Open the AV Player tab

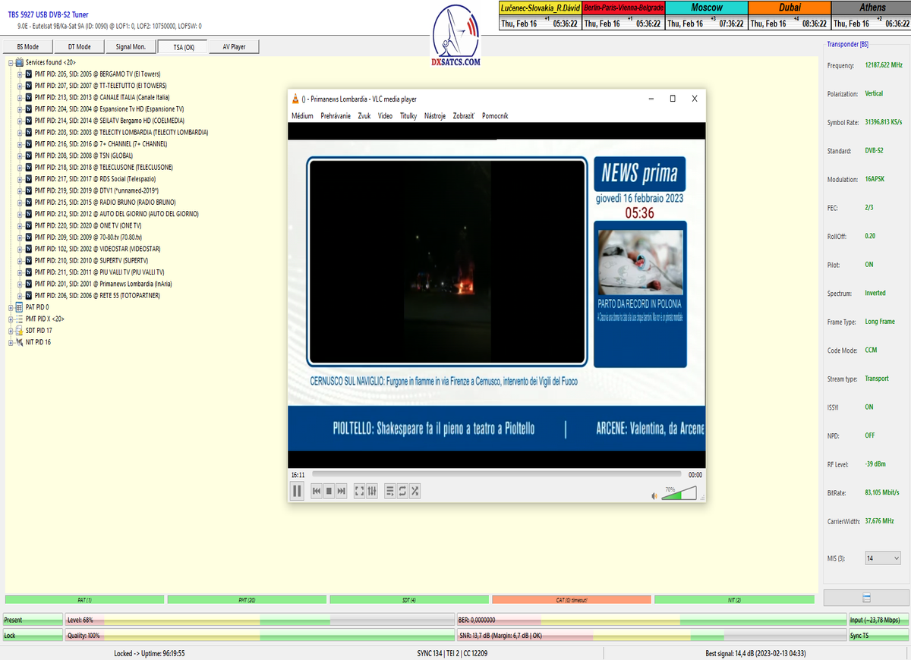(x=234, y=47)
